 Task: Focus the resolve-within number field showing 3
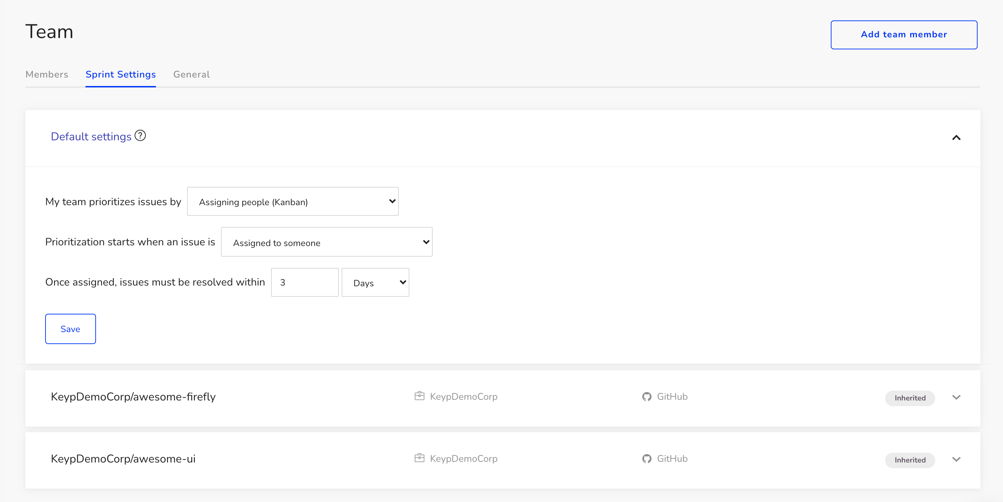coord(305,282)
